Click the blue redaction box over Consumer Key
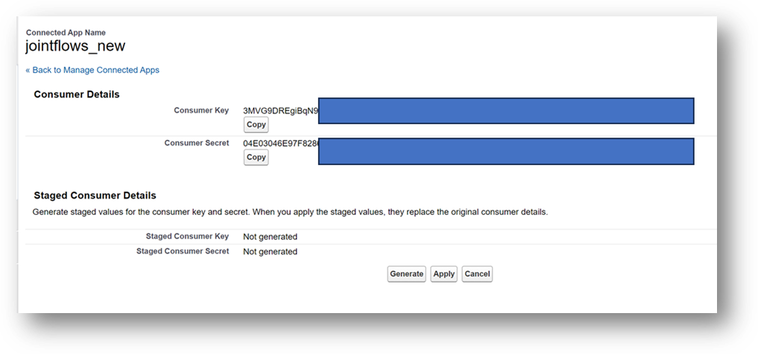Image resolution: width=758 pixels, height=354 pixels. [x=505, y=110]
